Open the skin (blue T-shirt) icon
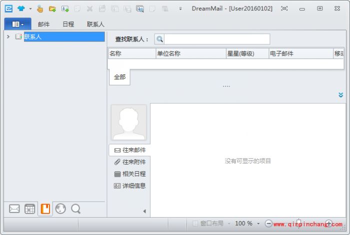Viewport: 350px width, 235px height. tap(21, 8)
